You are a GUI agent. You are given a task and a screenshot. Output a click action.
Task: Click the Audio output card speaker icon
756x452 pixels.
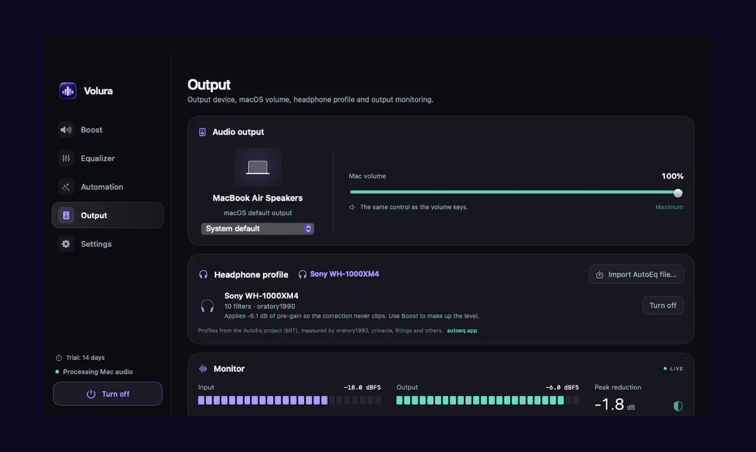pos(202,132)
